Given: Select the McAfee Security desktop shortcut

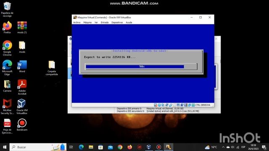Looking at the screenshot, I should pos(7,107).
